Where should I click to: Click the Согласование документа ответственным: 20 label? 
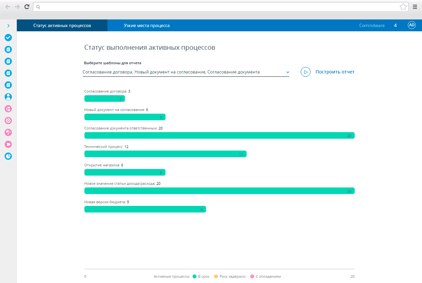[123, 128]
